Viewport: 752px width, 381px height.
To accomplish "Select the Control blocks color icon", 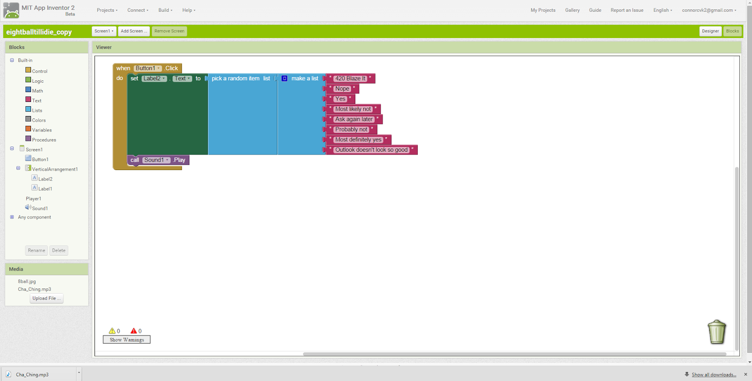I will (x=28, y=70).
